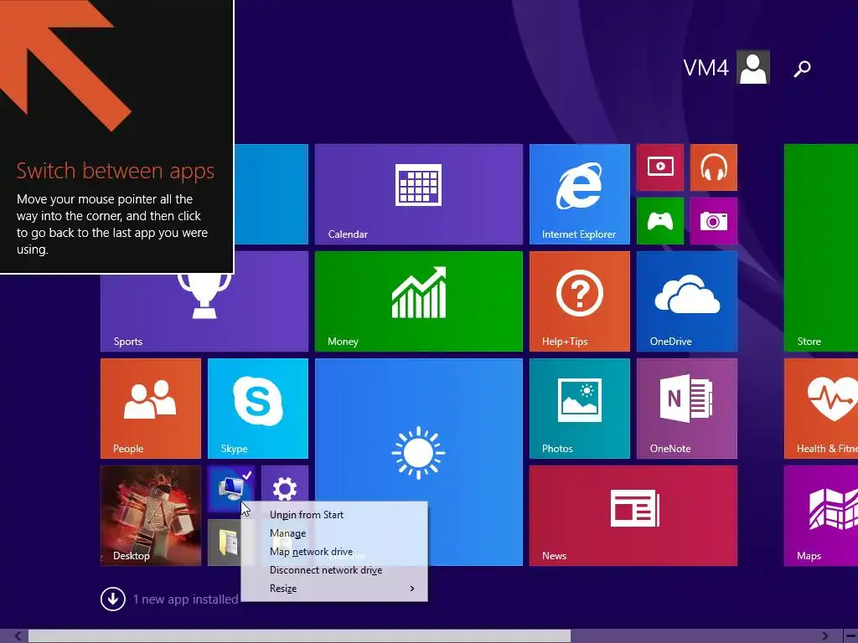The height and width of the screenshot is (643, 858).
Task: Open the Sports trophy tile
Action: [204, 311]
